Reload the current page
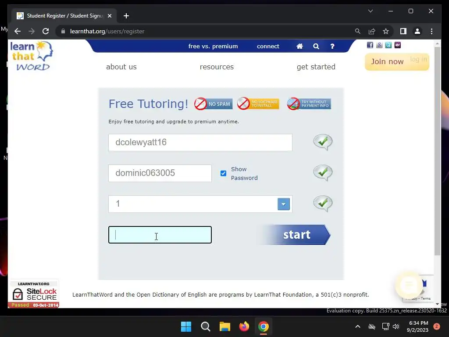This screenshot has width=449, height=337. tap(46, 31)
